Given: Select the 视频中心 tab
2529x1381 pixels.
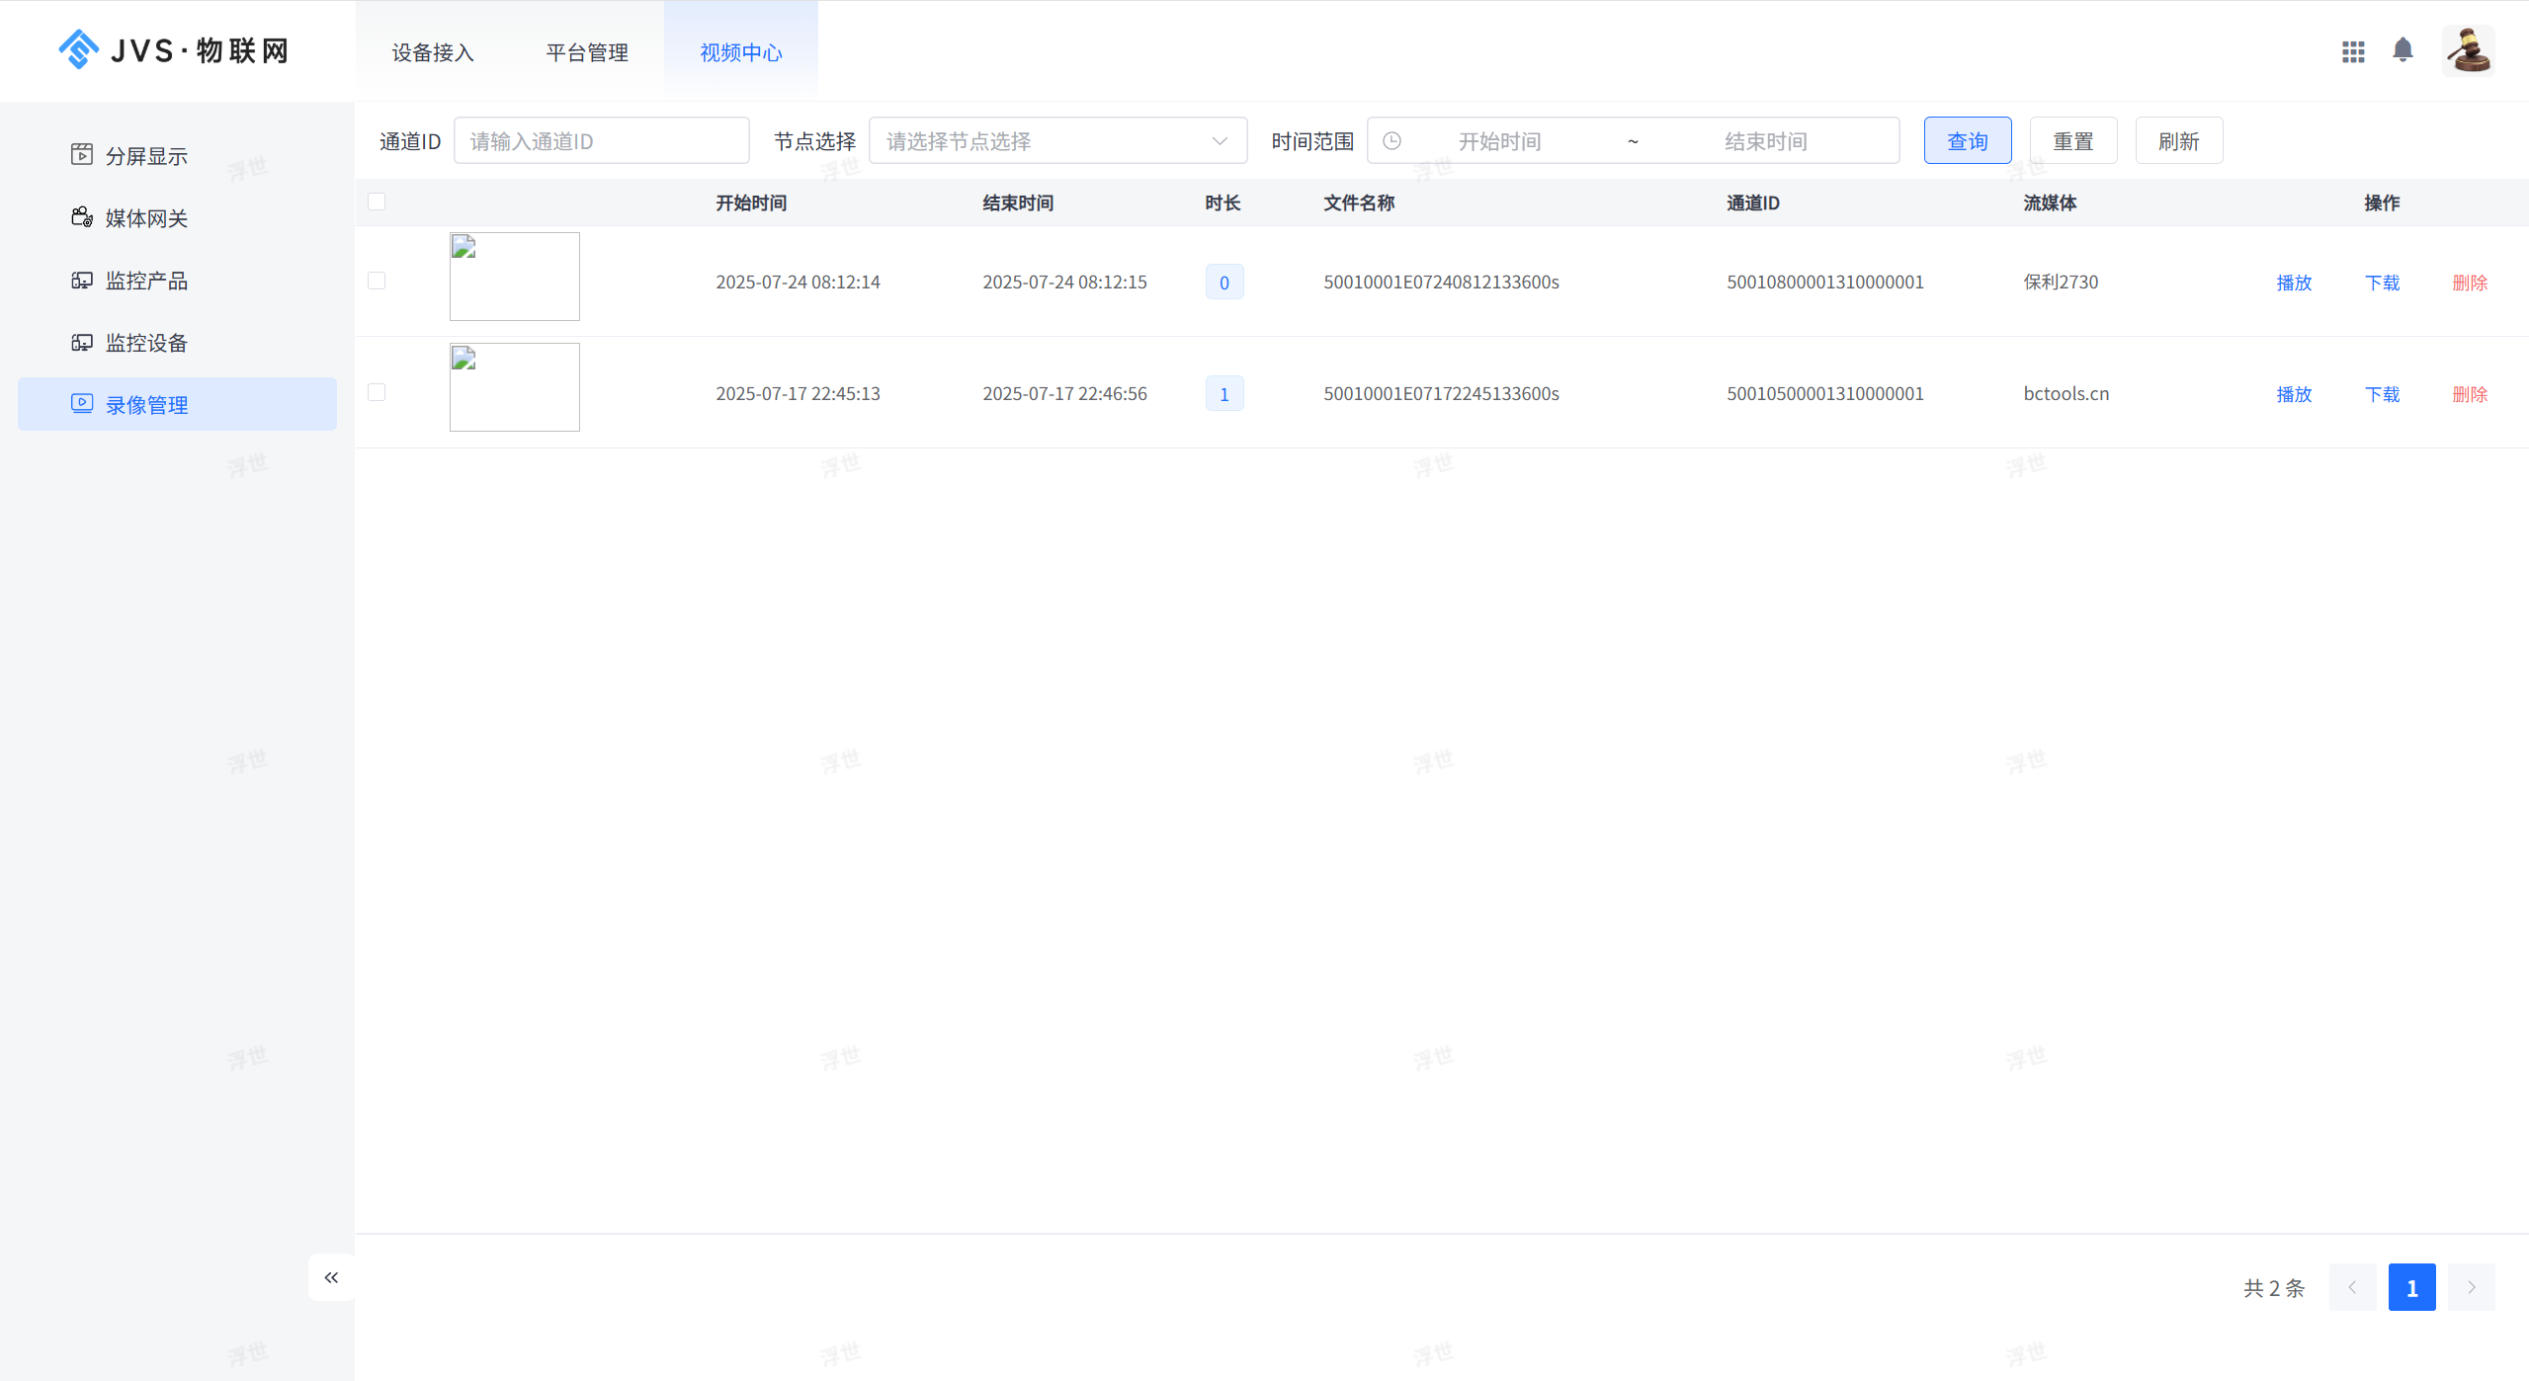Looking at the screenshot, I should 741,51.
